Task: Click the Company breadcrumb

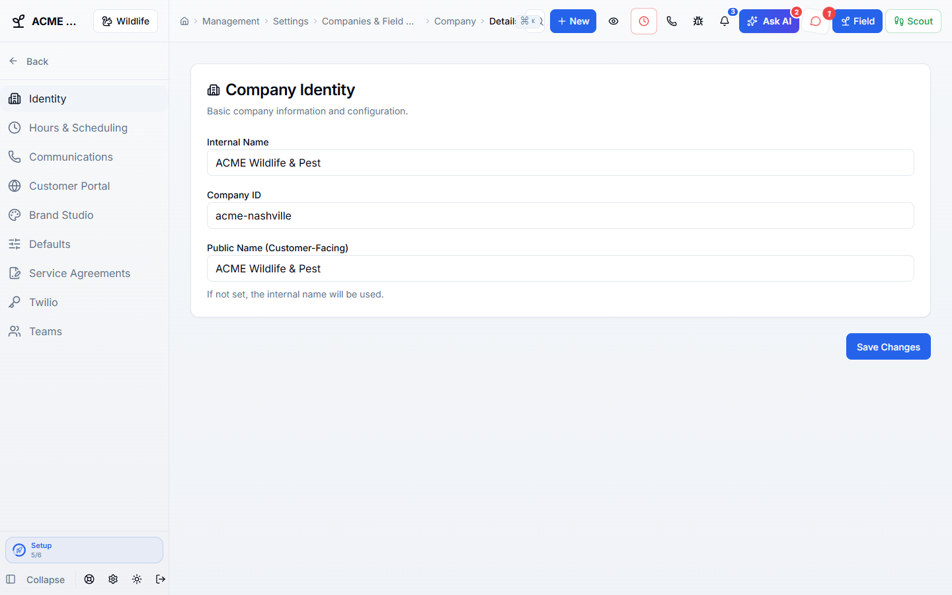Action: pos(455,21)
